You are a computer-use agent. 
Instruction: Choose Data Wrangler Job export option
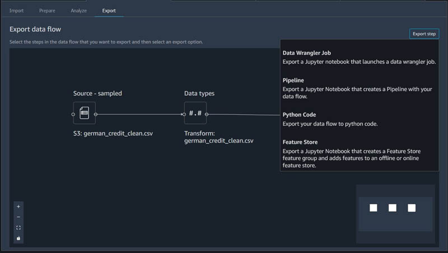pyautogui.click(x=359, y=57)
